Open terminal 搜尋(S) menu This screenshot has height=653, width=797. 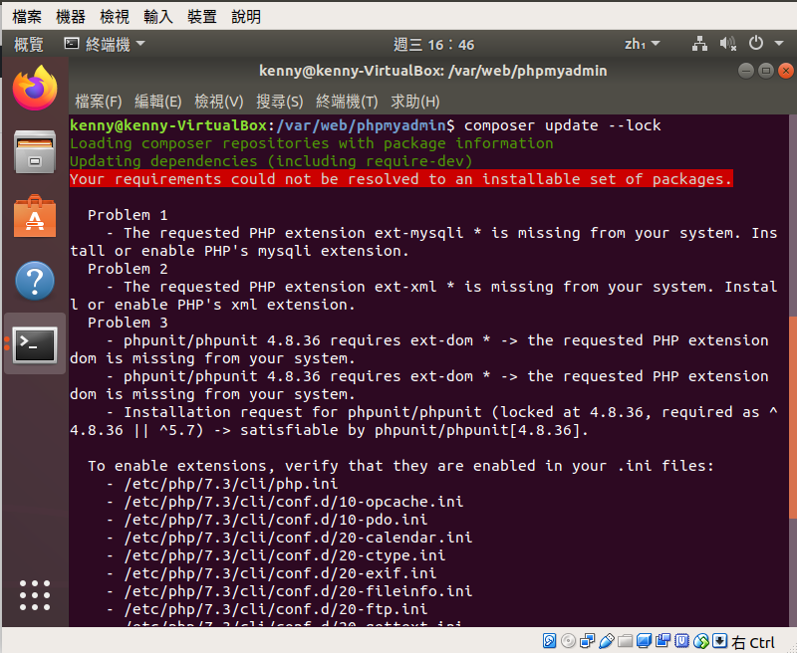pos(280,102)
